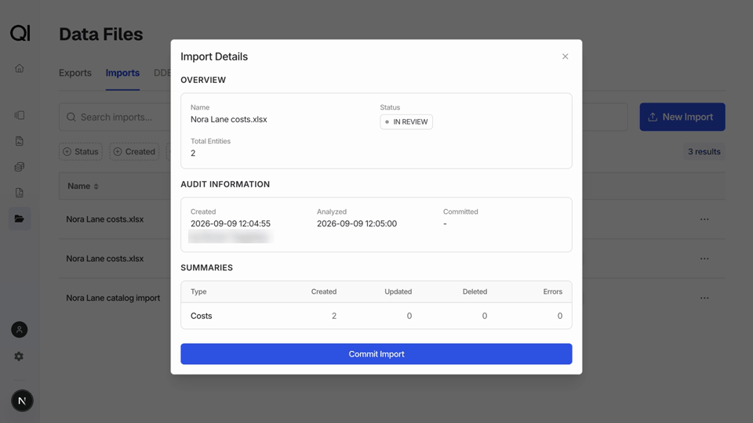The image size is (753, 423).
Task: Open more options for Nora Lane catalog import
Action: click(x=704, y=298)
